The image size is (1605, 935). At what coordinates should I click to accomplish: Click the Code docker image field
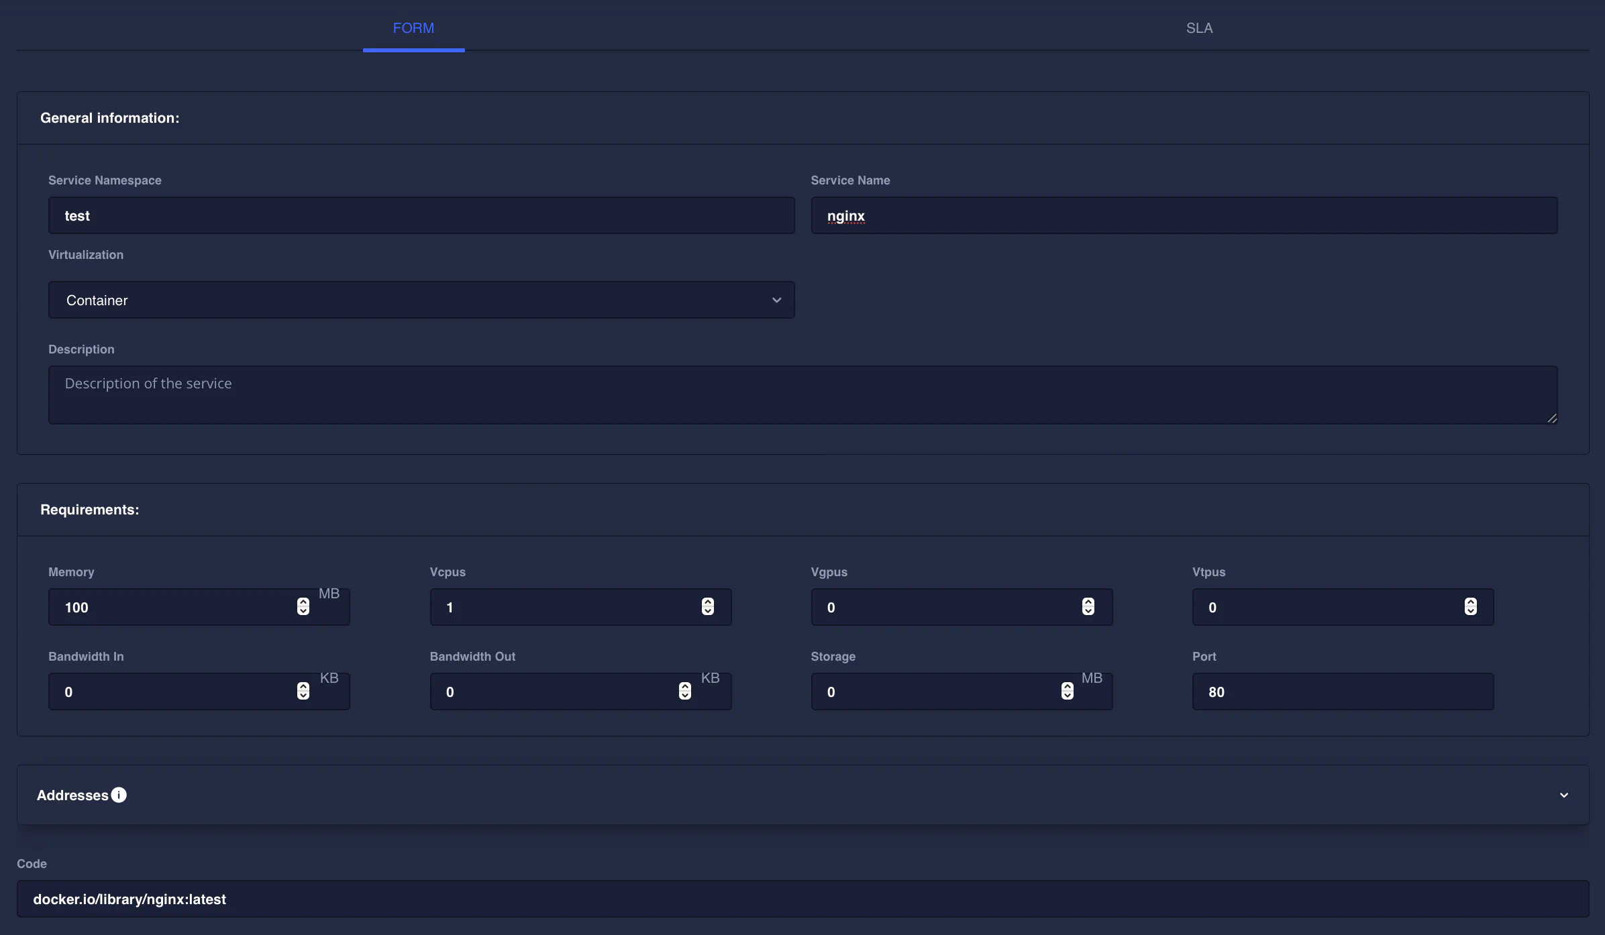[x=802, y=899]
